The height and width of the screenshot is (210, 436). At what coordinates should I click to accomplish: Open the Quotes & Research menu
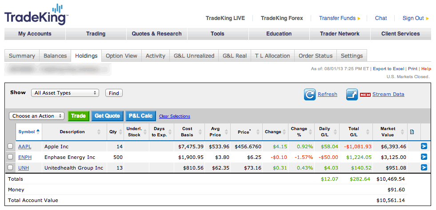pyautogui.click(x=157, y=34)
